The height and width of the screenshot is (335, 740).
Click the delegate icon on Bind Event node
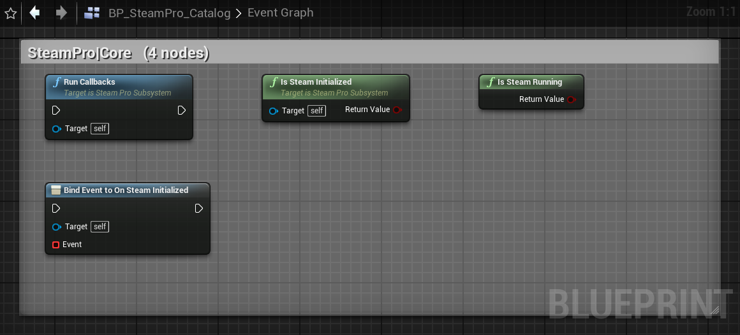point(56,190)
